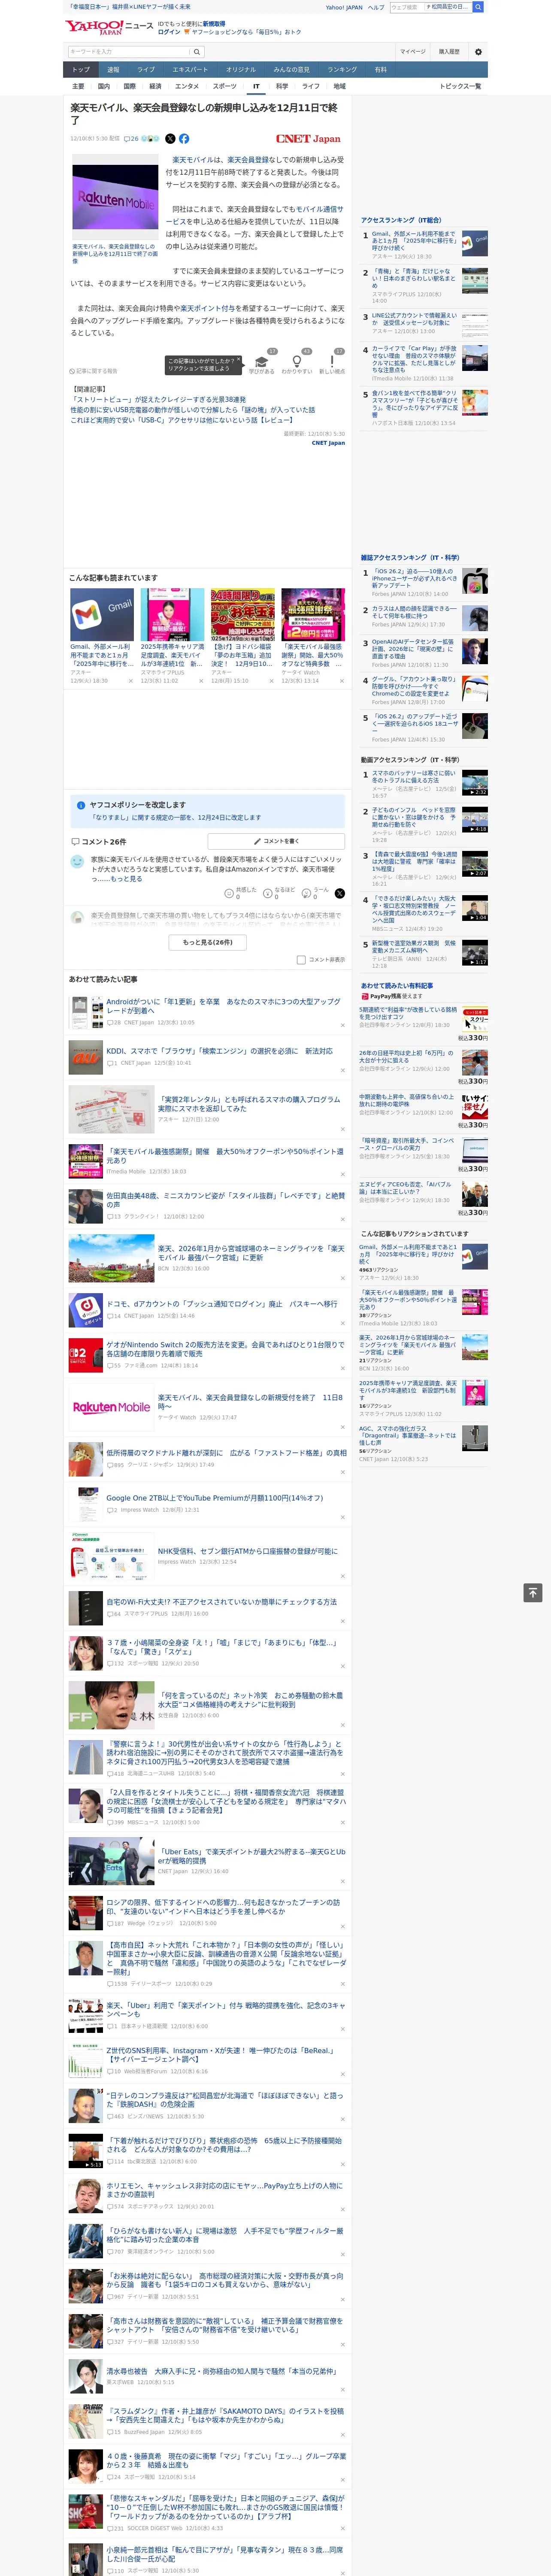Open トピックス一覧 link
The width and height of the screenshot is (551, 2576).
[460, 86]
